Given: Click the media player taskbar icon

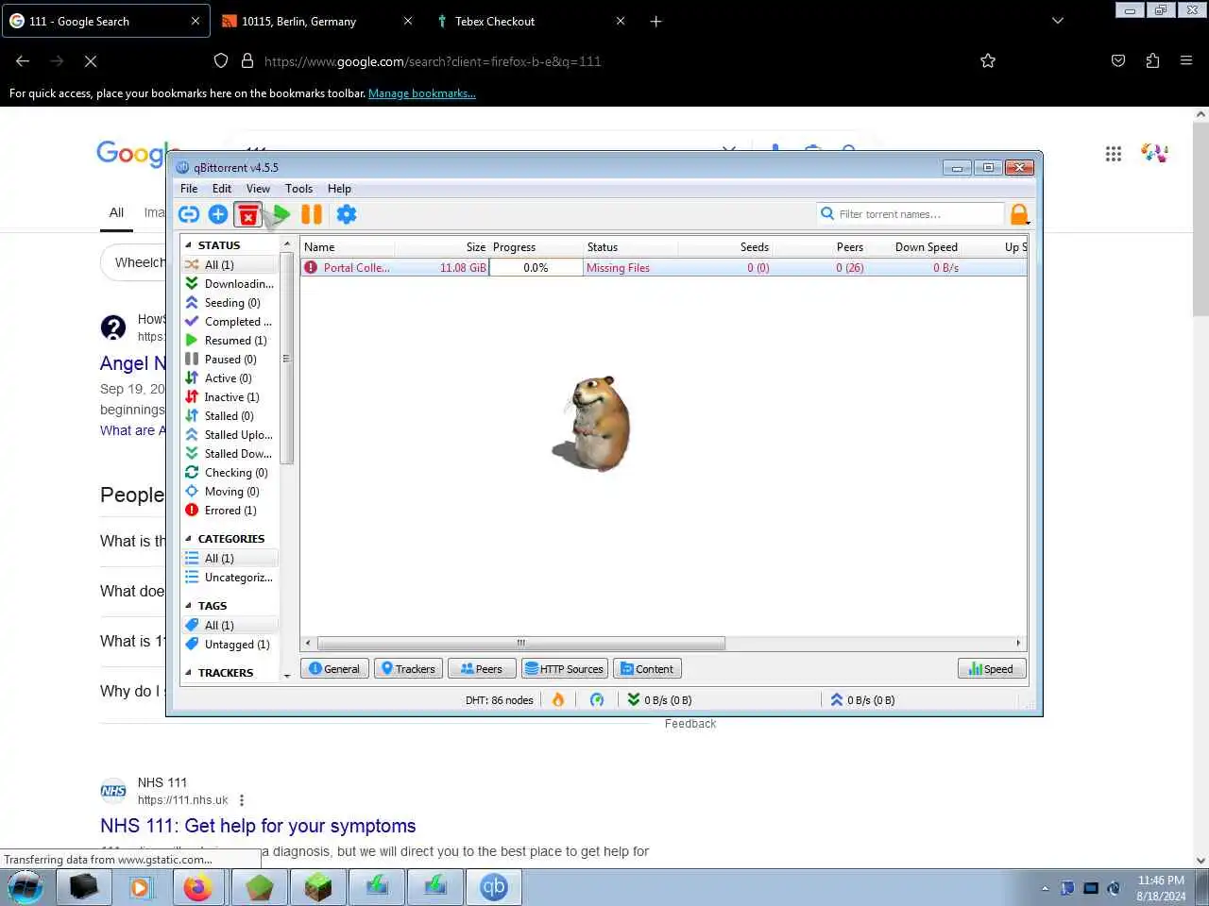Looking at the screenshot, I should click(x=140, y=887).
